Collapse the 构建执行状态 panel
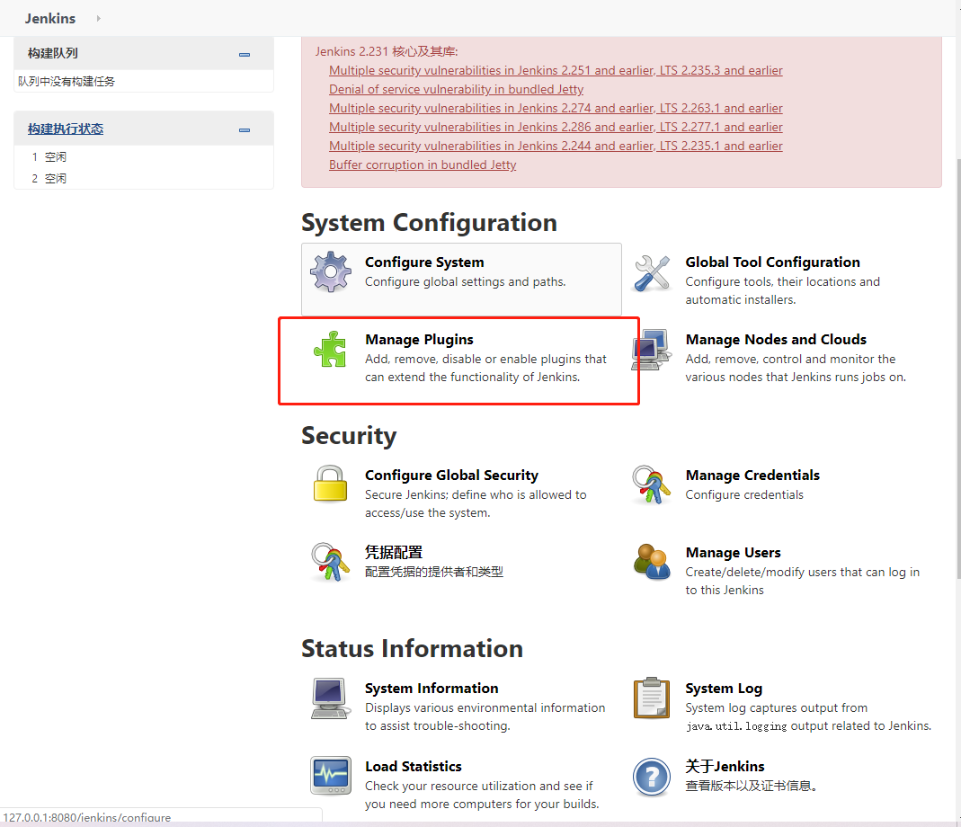The height and width of the screenshot is (827, 961). [245, 130]
